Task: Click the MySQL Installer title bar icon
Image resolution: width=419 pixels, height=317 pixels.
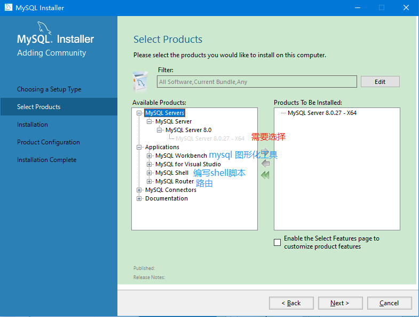Action: click(9, 7)
